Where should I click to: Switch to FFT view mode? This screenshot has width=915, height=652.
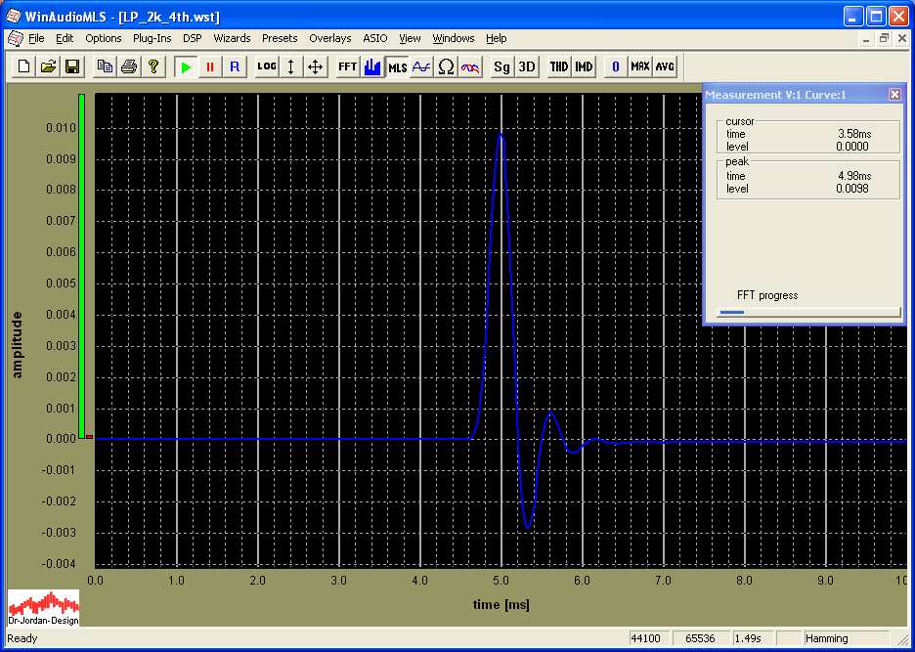(x=347, y=66)
